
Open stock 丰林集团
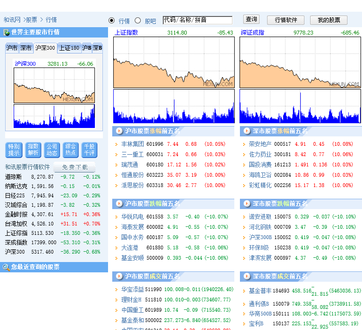pos(132,144)
